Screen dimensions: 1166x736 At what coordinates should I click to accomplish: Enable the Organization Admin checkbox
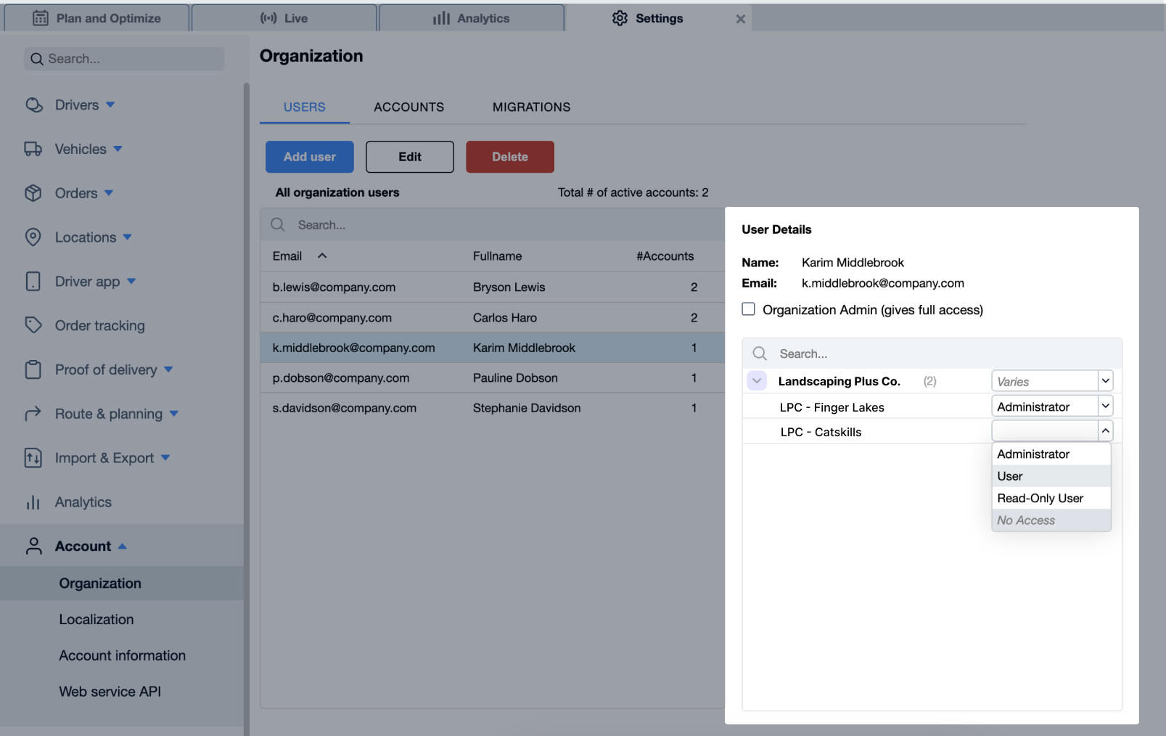[x=748, y=308]
